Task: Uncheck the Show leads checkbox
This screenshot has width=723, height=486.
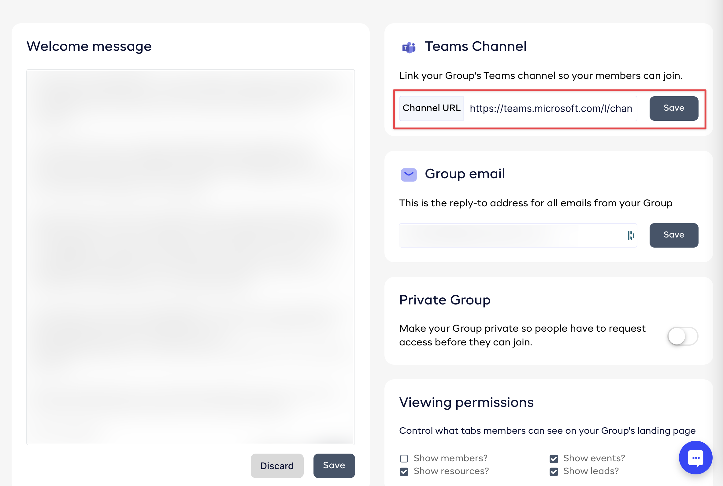Action: [x=554, y=471]
